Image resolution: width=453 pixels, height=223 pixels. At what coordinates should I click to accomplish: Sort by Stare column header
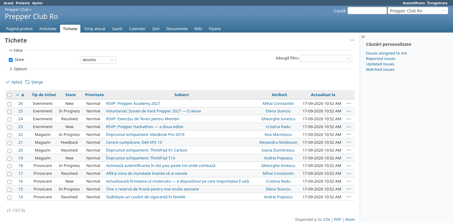[70, 95]
